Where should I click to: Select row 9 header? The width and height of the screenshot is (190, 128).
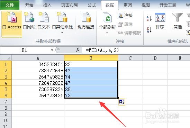point(6,114)
